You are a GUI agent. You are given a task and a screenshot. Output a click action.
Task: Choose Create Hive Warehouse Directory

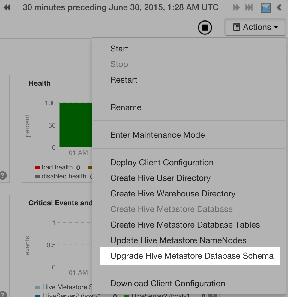[173, 193]
